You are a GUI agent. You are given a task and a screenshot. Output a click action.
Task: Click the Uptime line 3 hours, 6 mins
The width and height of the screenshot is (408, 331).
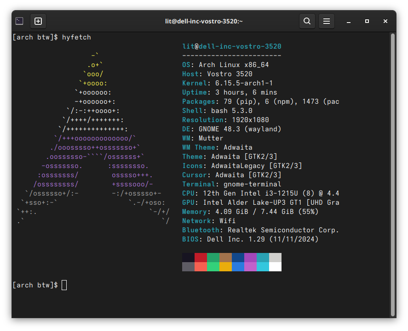click(230, 92)
